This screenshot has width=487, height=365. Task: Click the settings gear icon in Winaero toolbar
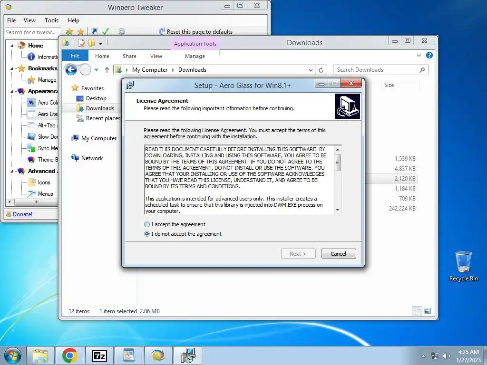[121, 32]
